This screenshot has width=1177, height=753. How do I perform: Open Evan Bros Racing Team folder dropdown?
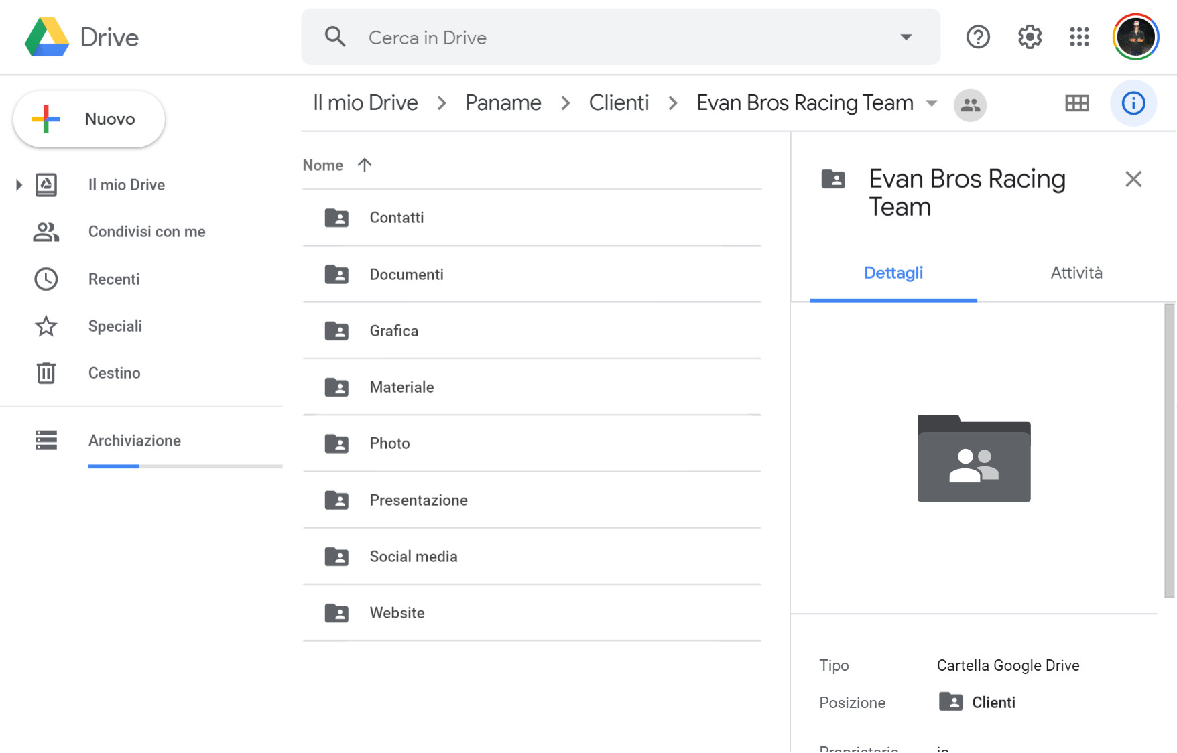[x=932, y=103]
